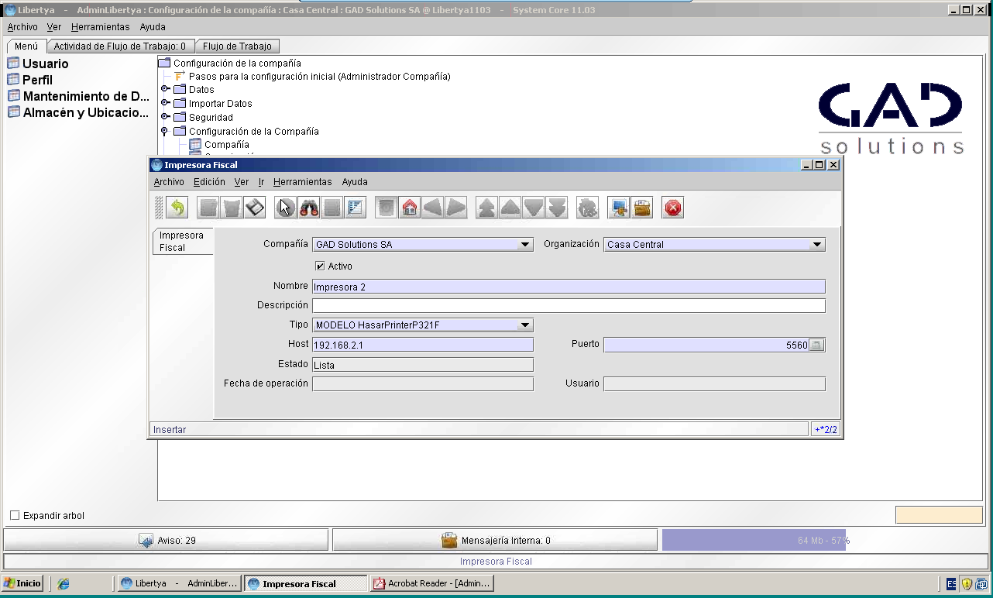The width and height of the screenshot is (993, 598).
Task: Go to next record single down arrow icon
Action: tap(534, 208)
